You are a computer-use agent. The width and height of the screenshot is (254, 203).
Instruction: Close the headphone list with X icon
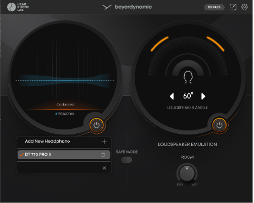[x=104, y=168]
